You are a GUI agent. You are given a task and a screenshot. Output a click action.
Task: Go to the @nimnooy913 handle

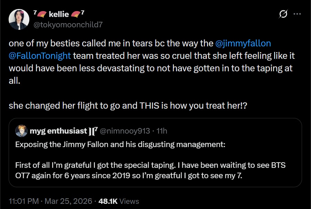pos(125,131)
